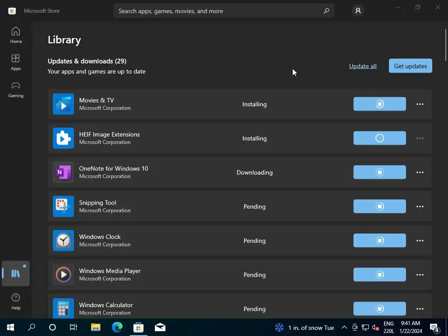Cancel the pending Windows Calculator update
Screen dimensions: 448x336
pyautogui.click(x=379, y=309)
